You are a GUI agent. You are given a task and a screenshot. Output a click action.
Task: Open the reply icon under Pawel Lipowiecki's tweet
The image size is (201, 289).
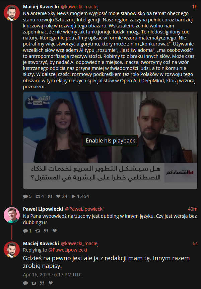25,231
